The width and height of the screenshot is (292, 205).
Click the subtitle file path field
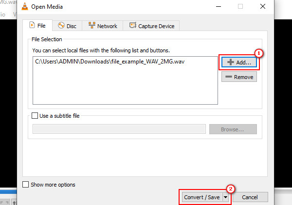(x=119, y=129)
